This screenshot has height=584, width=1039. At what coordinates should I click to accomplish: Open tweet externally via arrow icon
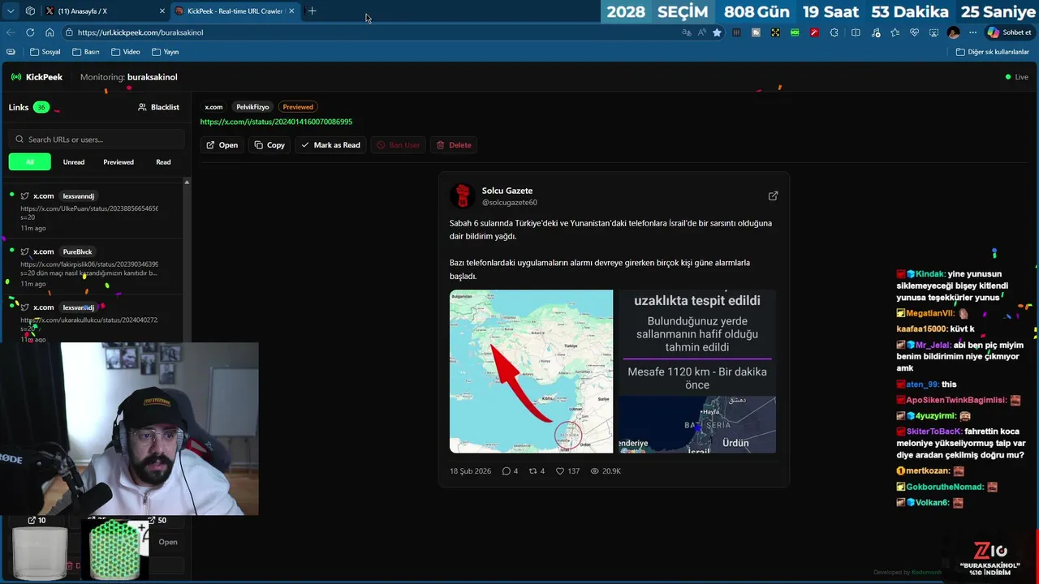773,195
